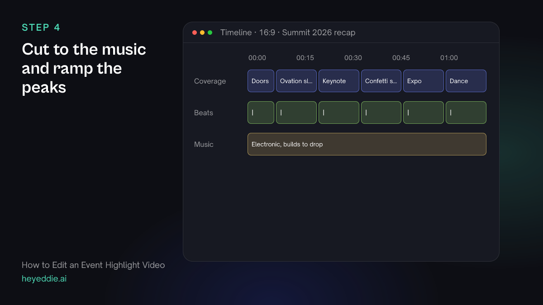Select the Expo coverage clip
The image size is (543, 305).
(x=424, y=81)
